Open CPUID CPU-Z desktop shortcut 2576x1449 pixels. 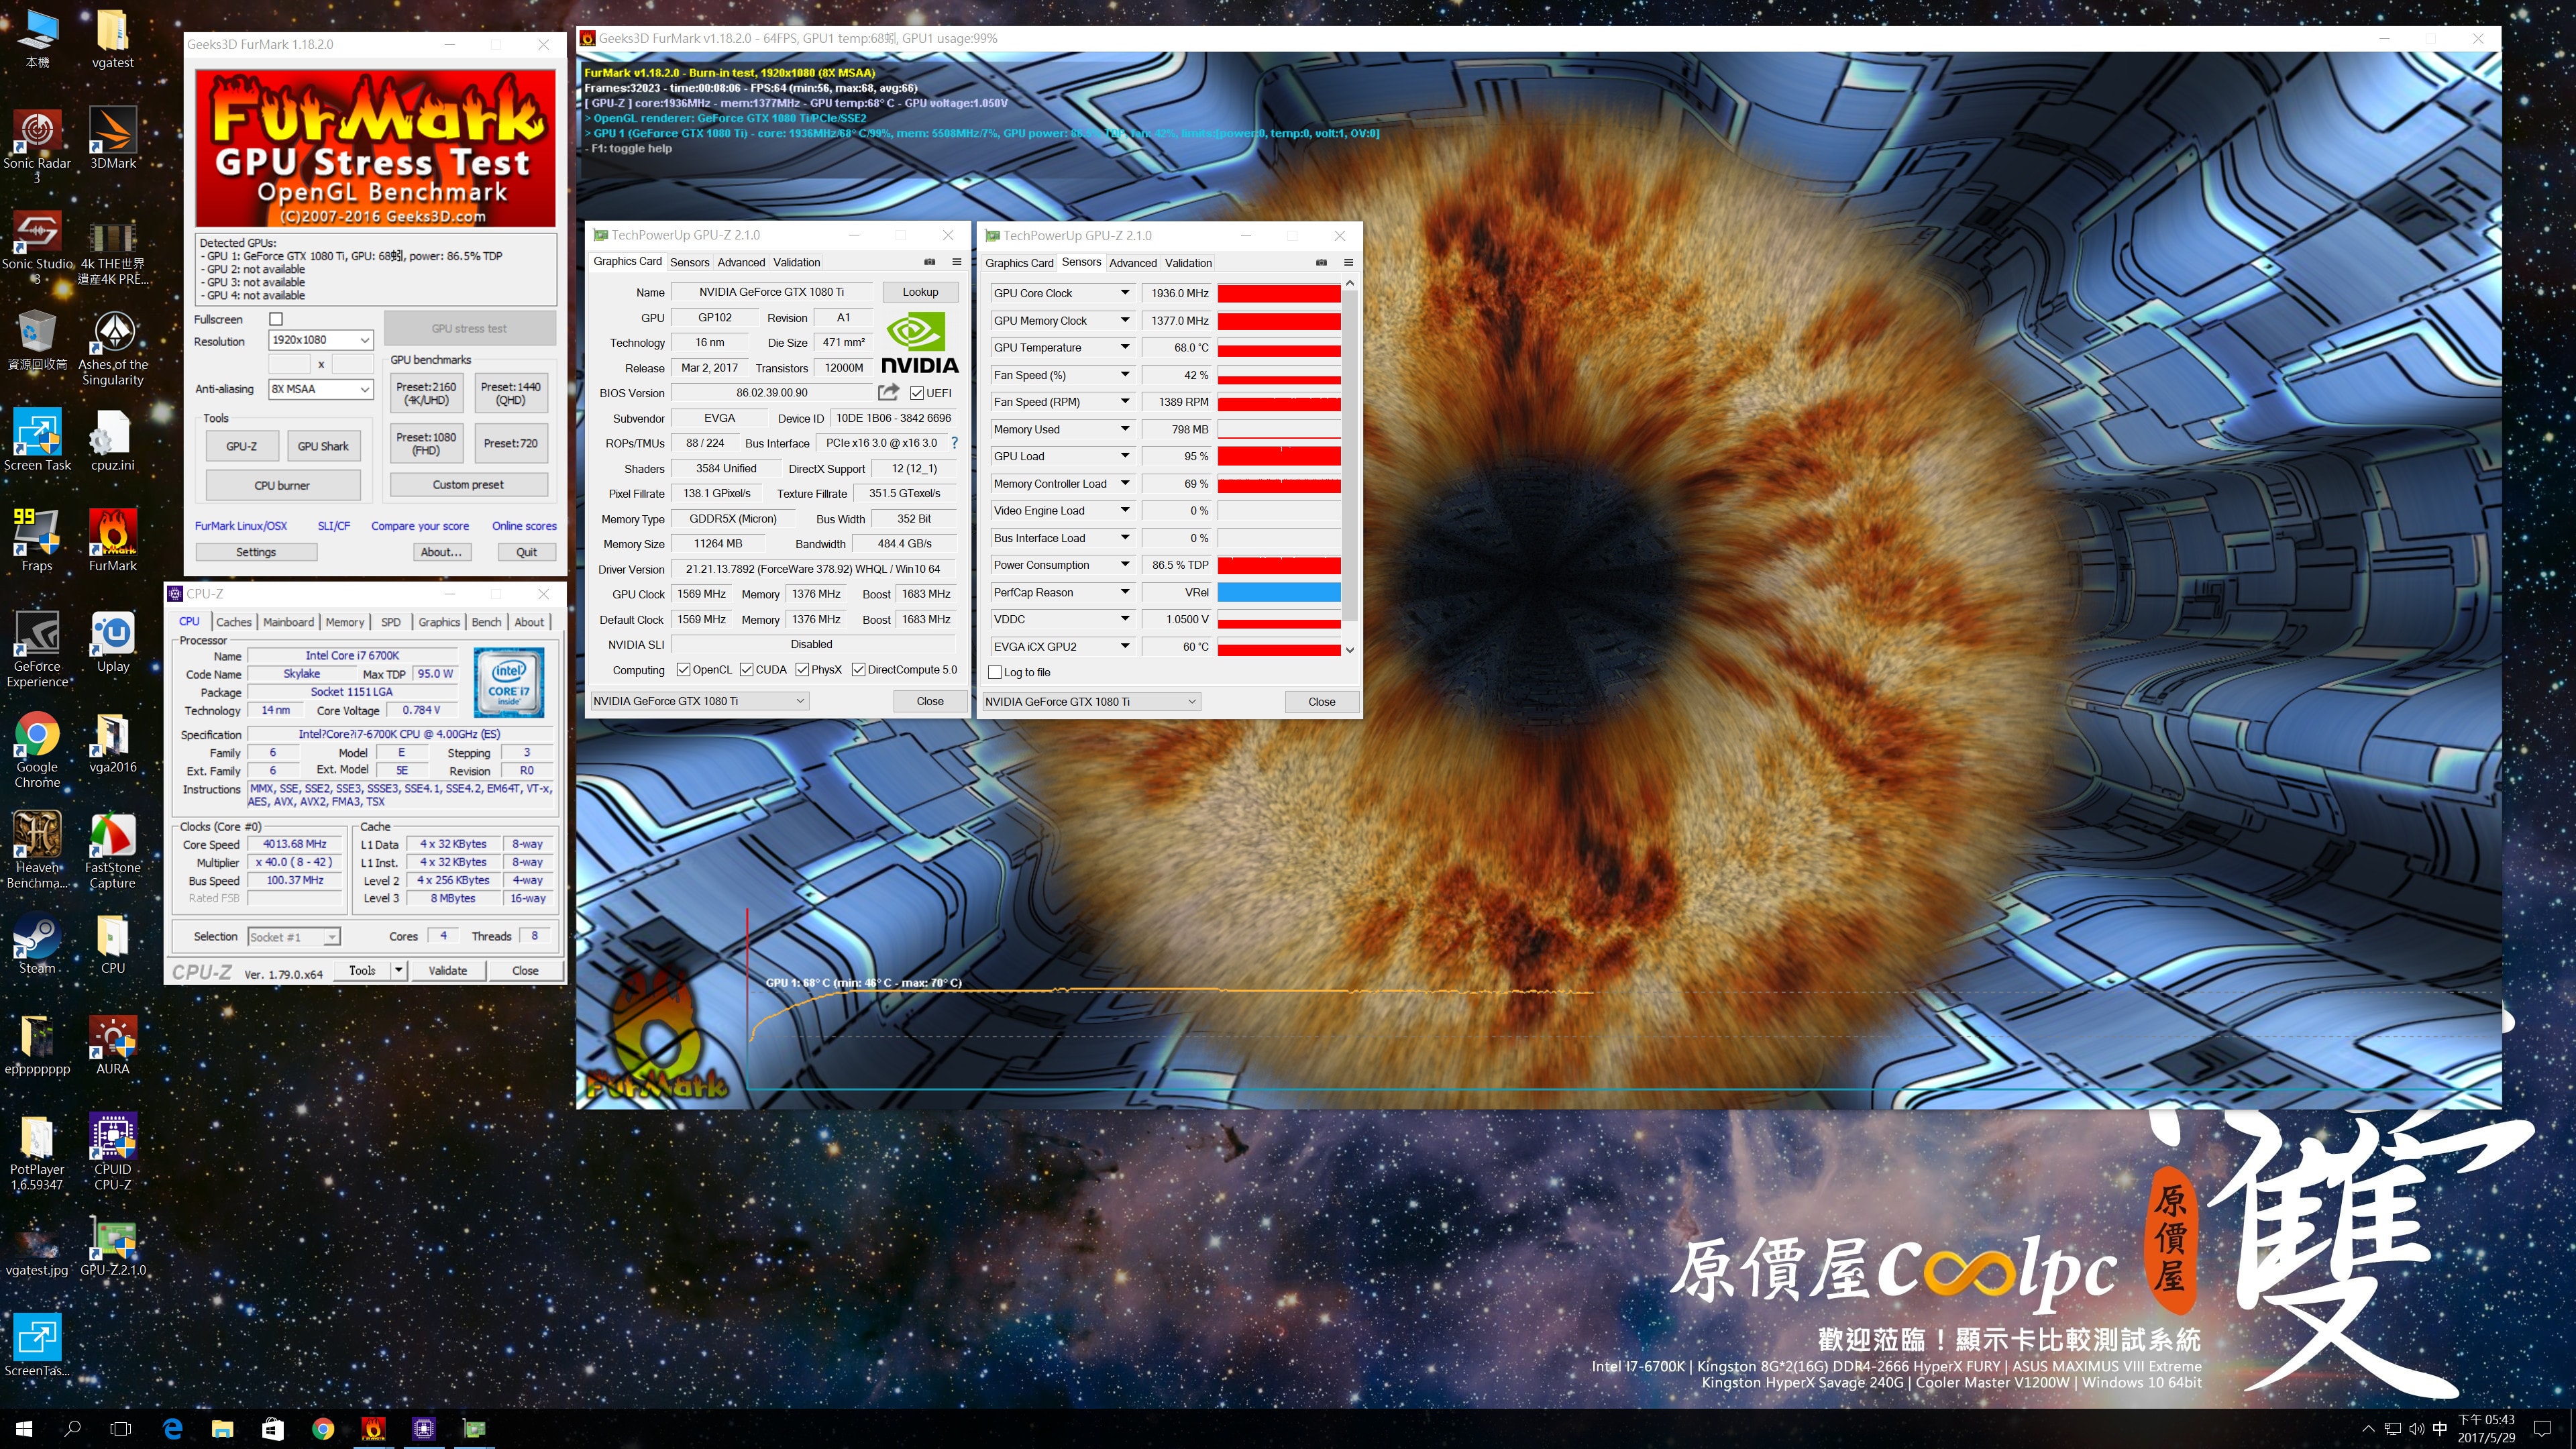[x=113, y=1152]
